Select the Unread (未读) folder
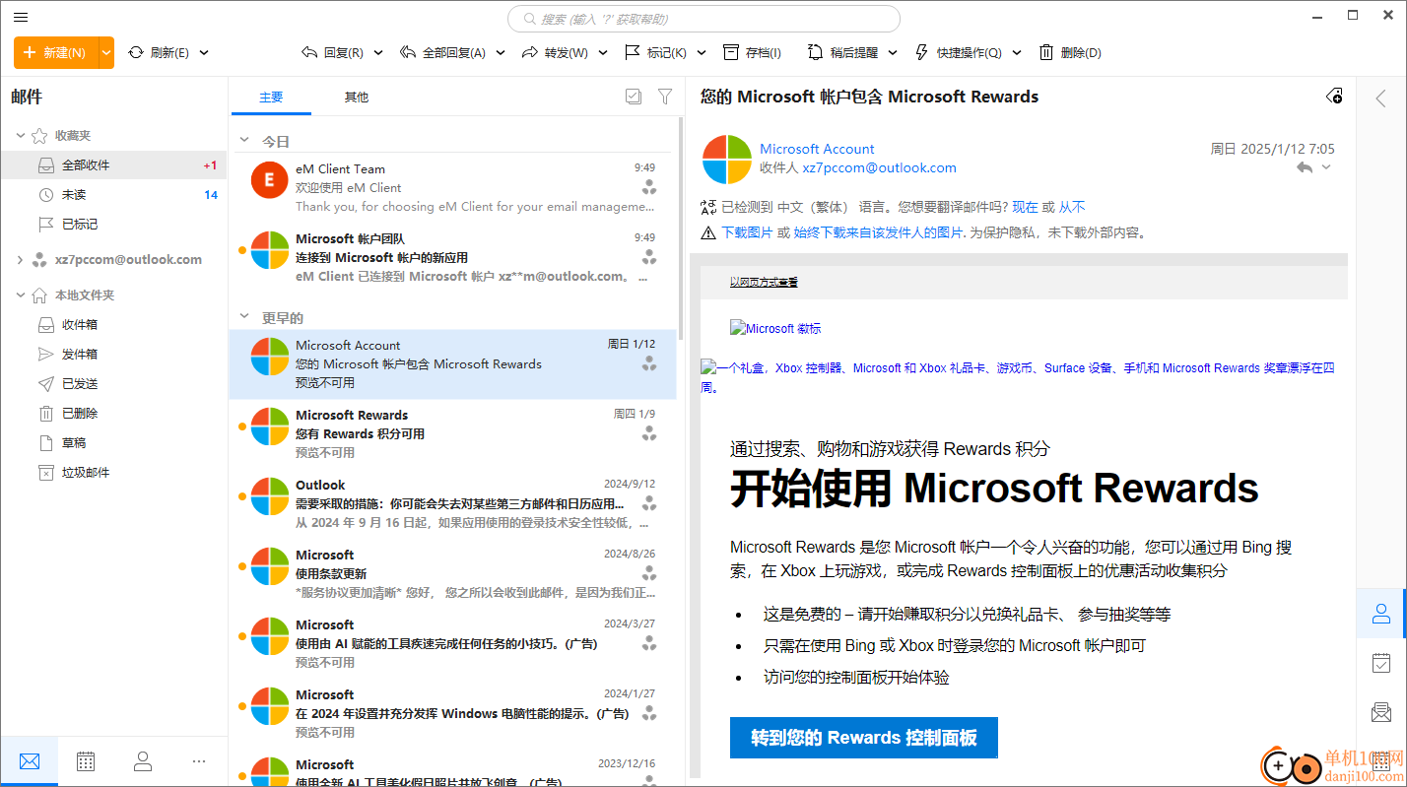The image size is (1407, 787). pos(113,195)
